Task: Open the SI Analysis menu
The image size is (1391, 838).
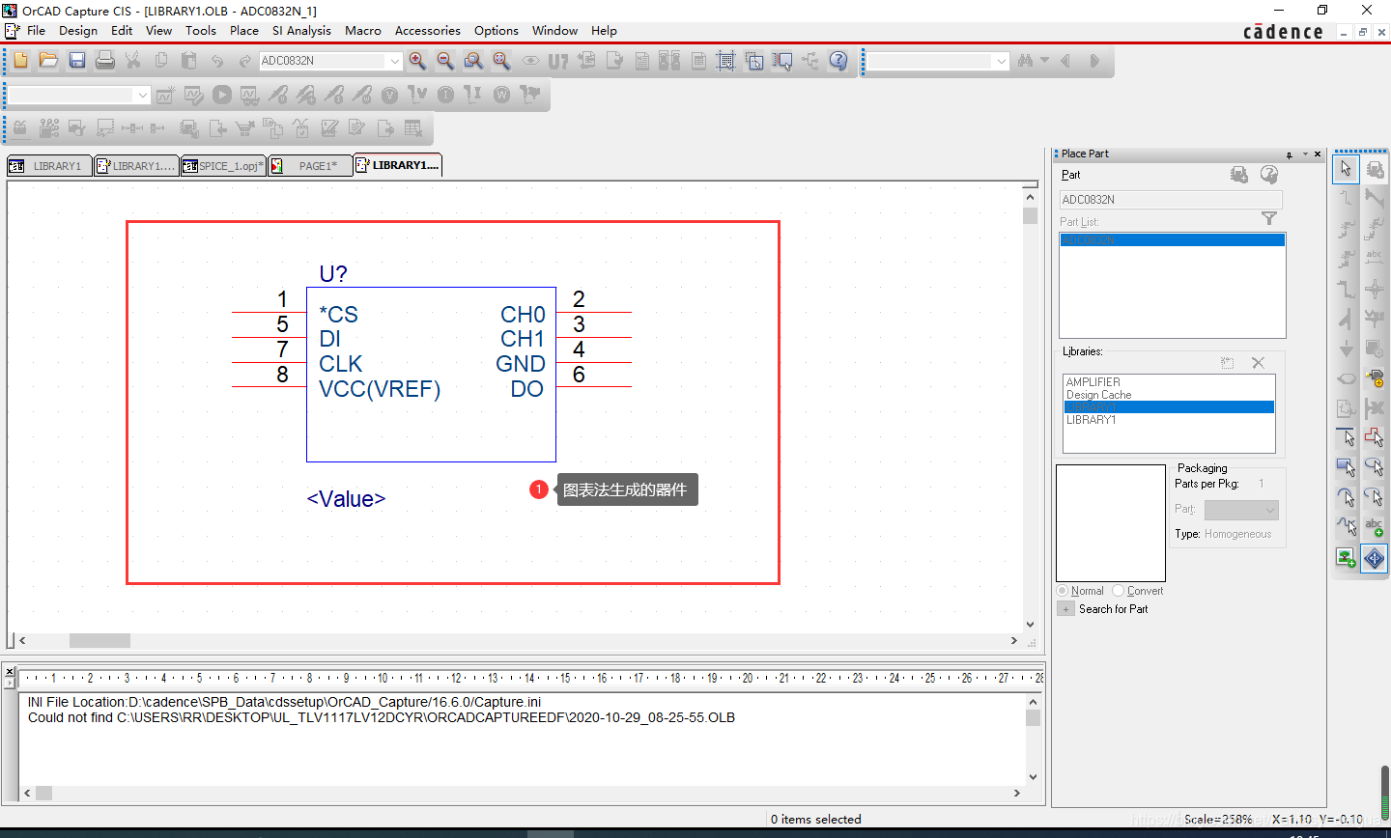Action: [x=301, y=31]
